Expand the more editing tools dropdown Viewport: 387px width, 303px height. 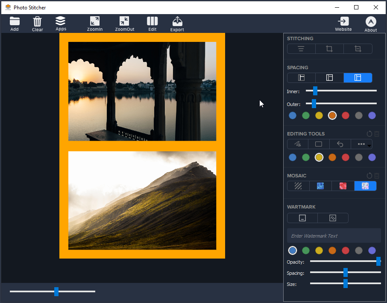[362, 144]
